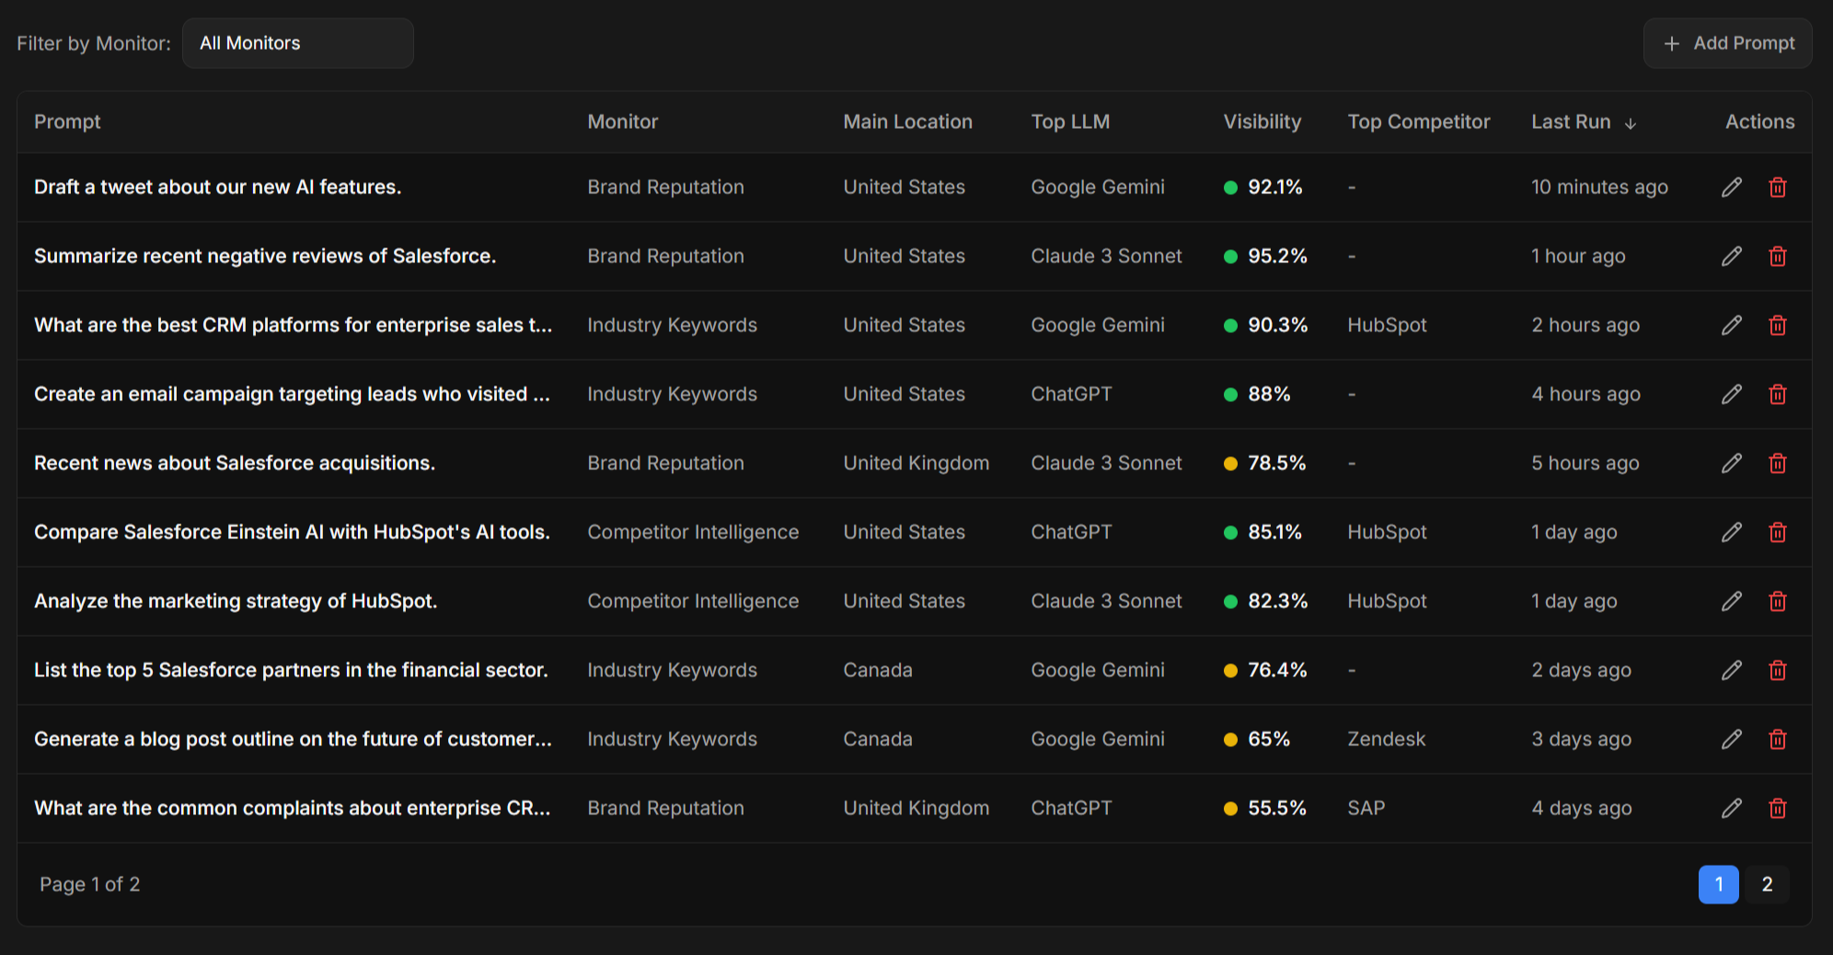This screenshot has height=955, width=1833.
Task: Delete the 'common complaints about enterprise' prompt
Action: point(1778,808)
